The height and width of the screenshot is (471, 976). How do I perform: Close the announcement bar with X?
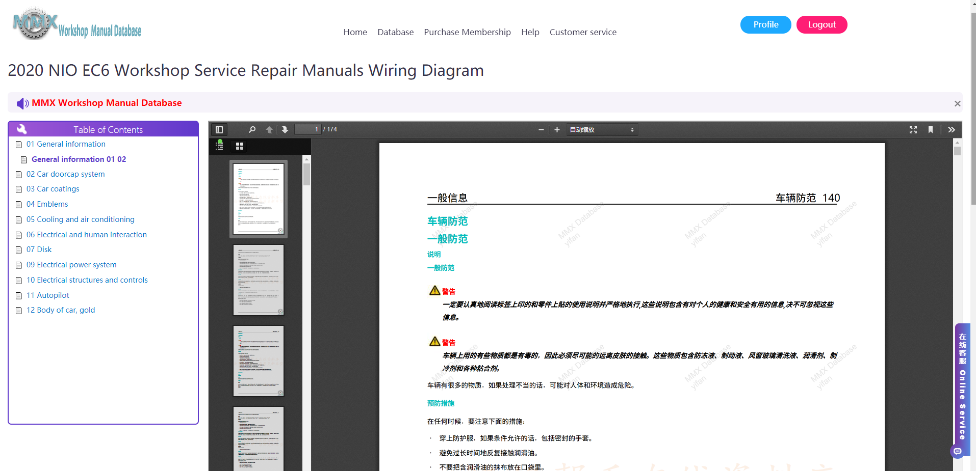(x=958, y=103)
